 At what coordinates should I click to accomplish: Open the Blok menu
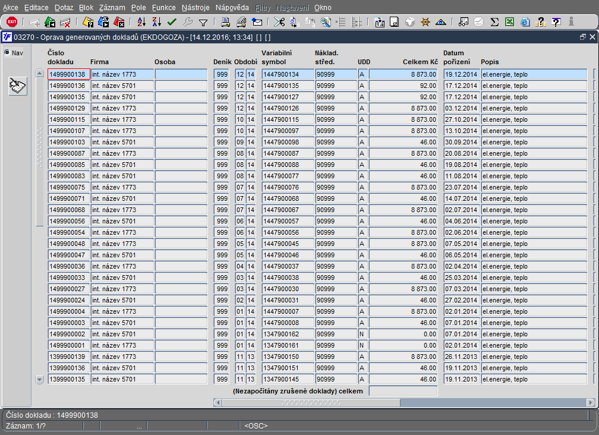(x=86, y=8)
